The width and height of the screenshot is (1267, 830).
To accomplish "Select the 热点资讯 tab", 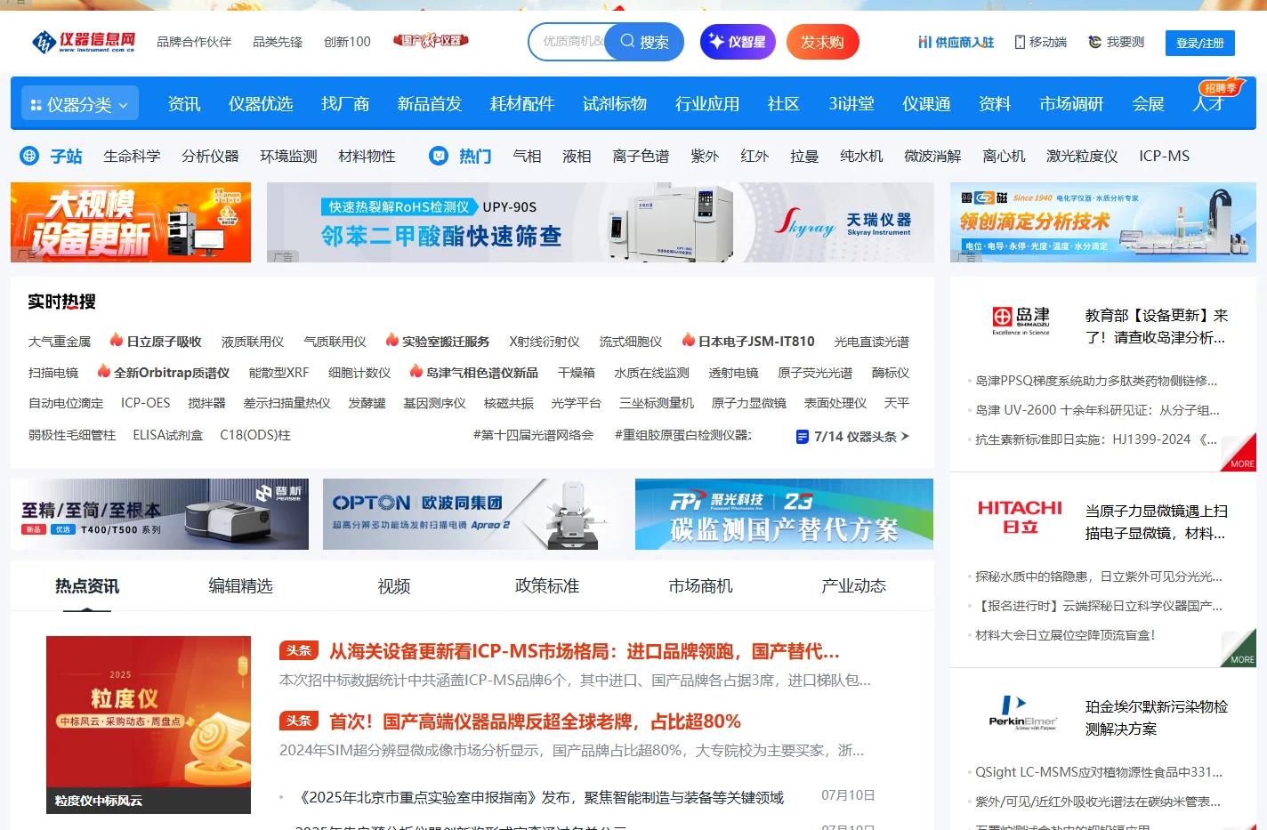I will pos(87,586).
